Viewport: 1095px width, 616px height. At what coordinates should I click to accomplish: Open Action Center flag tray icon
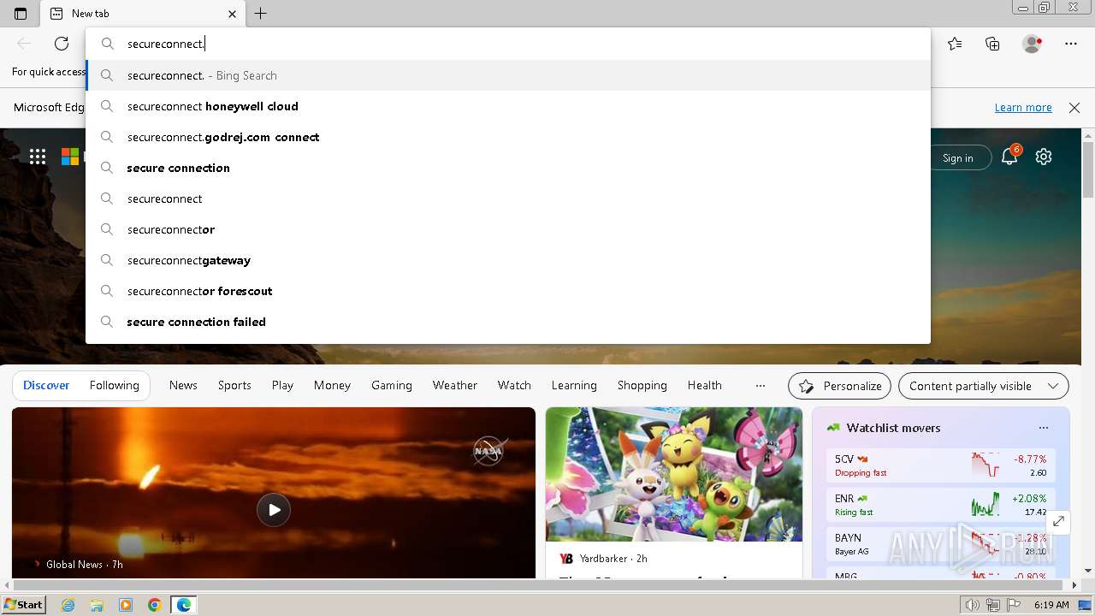pyautogui.click(x=1014, y=605)
